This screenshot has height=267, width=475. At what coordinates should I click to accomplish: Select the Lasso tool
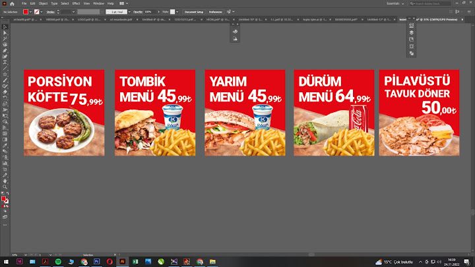pyautogui.click(x=5, y=45)
